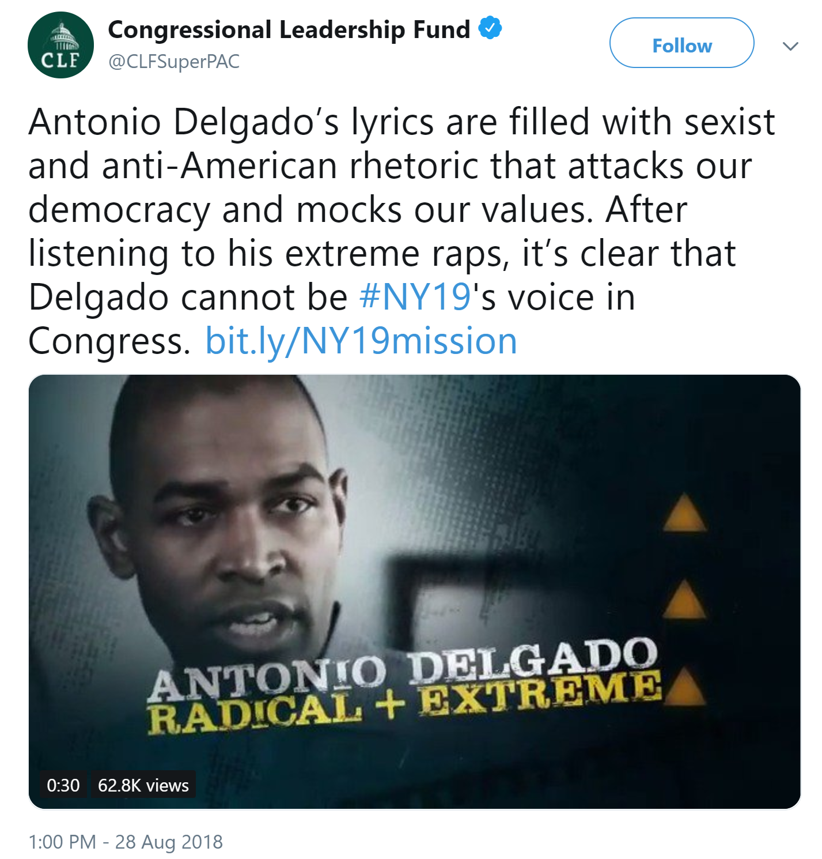
Task: Play the Antonio Delgado video
Action: (414, 591)
